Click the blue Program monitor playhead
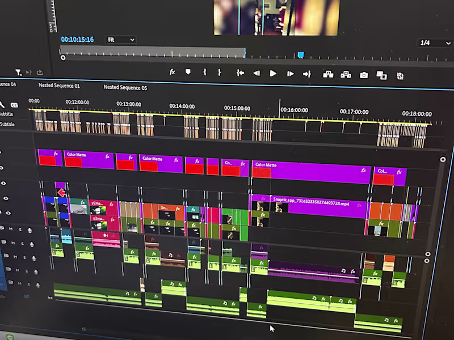 coord(301,54)
